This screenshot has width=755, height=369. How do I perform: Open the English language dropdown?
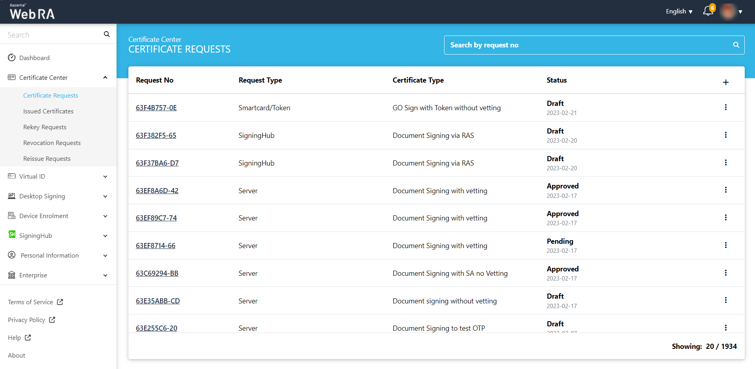[679, 11]
